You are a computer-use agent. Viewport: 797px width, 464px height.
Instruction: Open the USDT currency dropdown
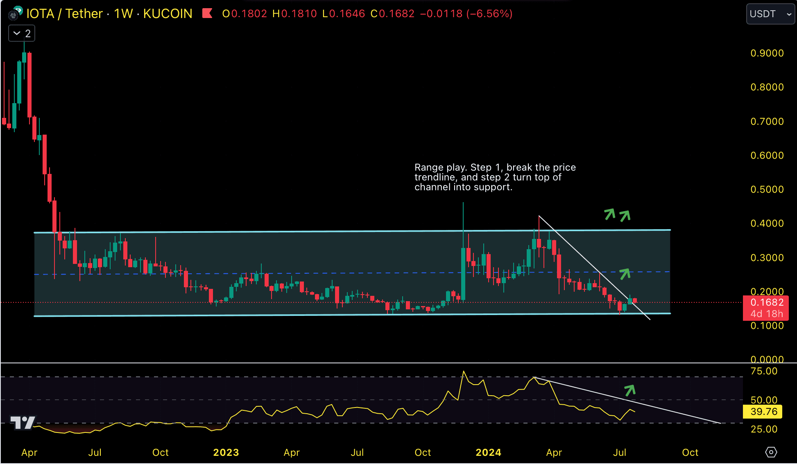click(x=770, y=14)
